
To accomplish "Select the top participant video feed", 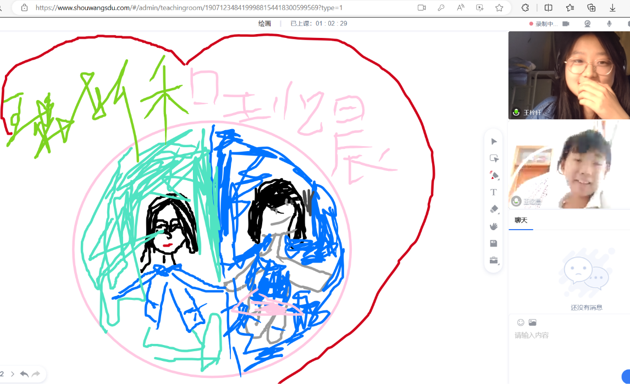I will click(569, 75).
